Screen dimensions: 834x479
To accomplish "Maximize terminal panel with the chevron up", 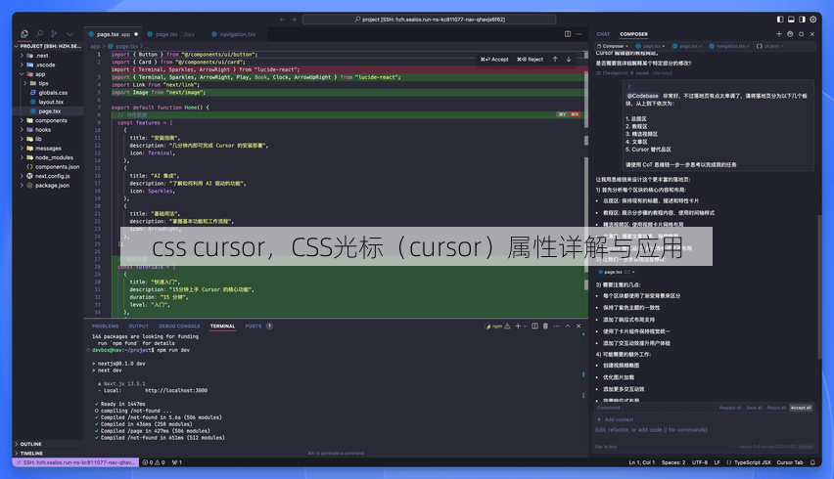I will [x=568, y=327].
